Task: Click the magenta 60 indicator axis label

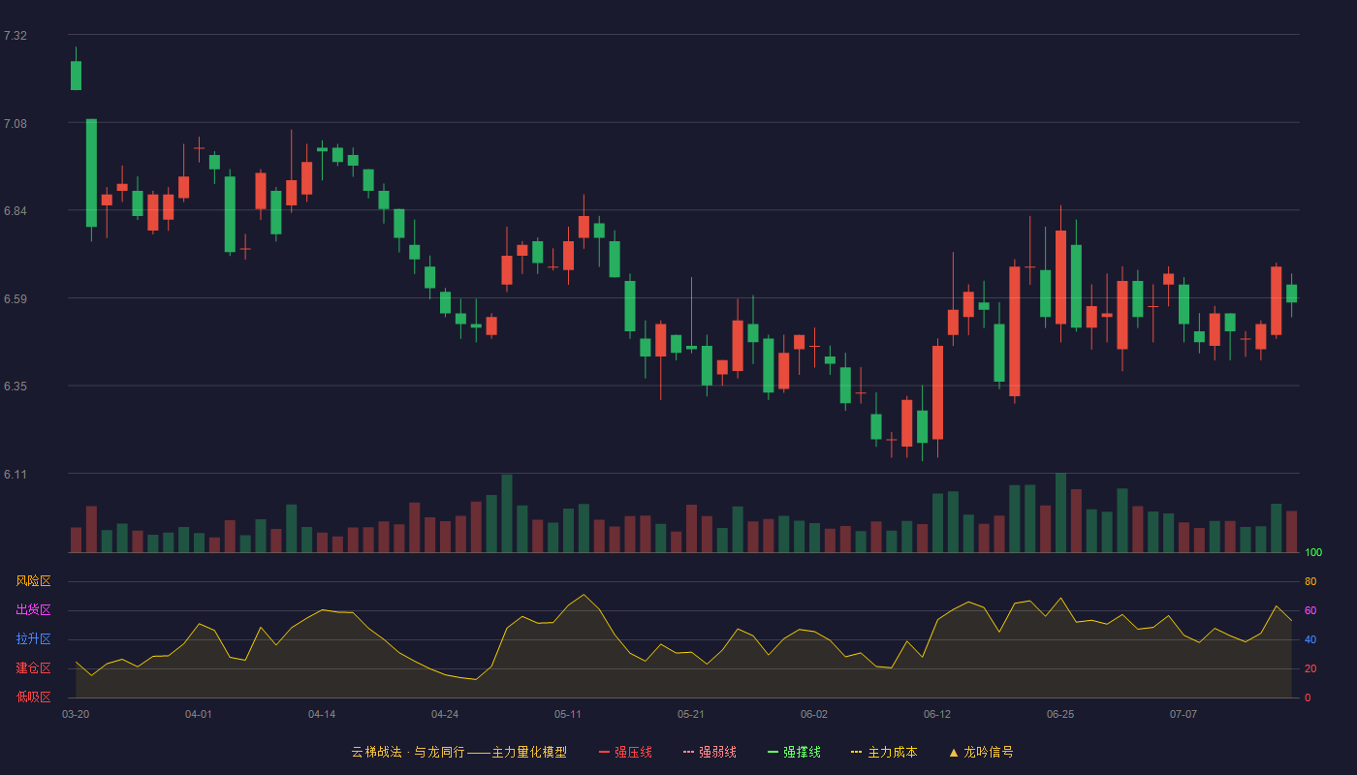Action: [x=1310, y=610]
